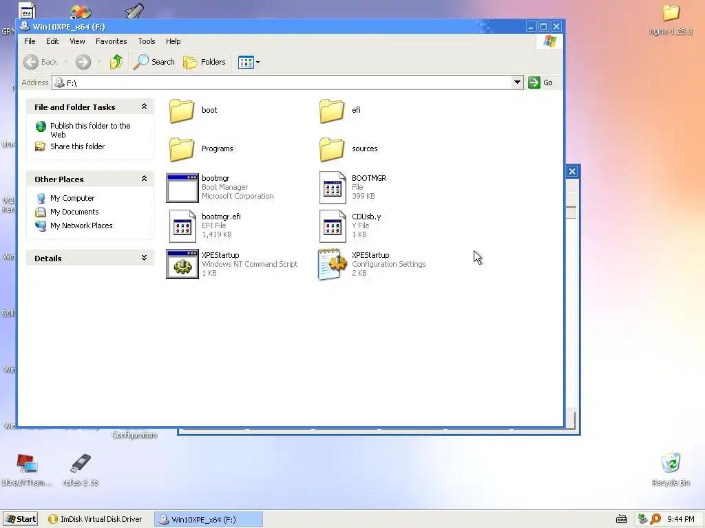Open the boot folder icon
705x528 pixels.
[x=182, y=111]
